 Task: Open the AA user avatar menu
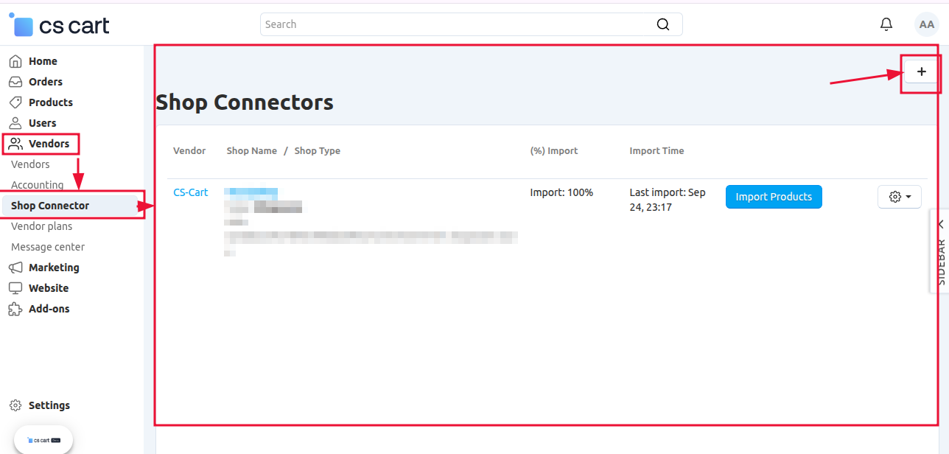(926, 24)
